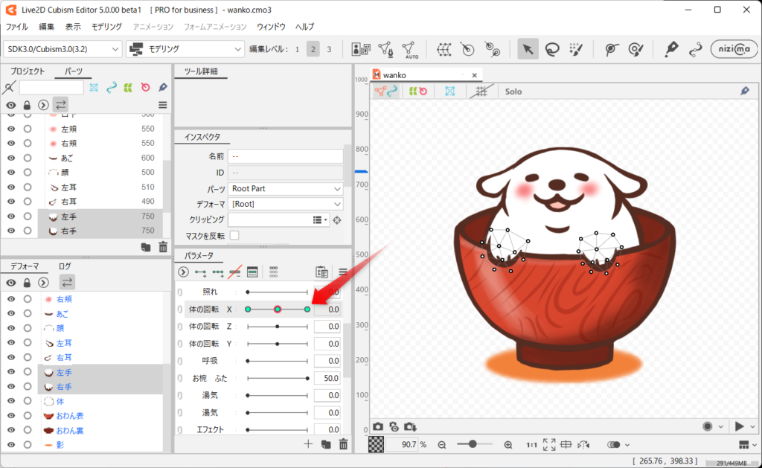Screen dimensions: 762x468
Task: Select the lasso selection tool
Action: [x=551, y=49]
